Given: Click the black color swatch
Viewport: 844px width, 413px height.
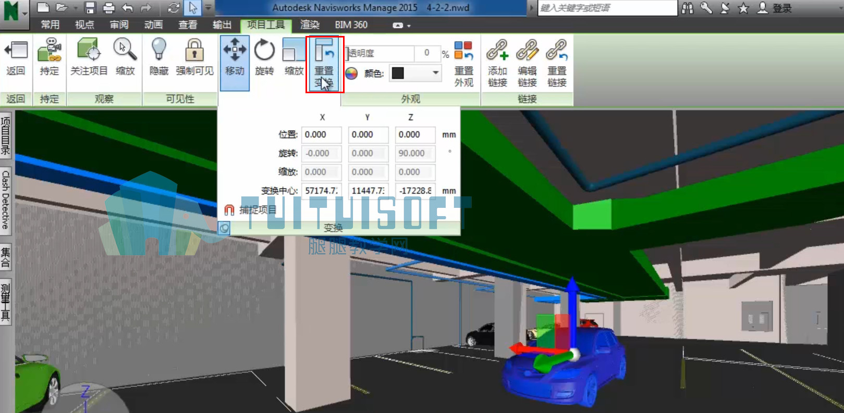Looking at the screenshot, I should click(398, 73).
